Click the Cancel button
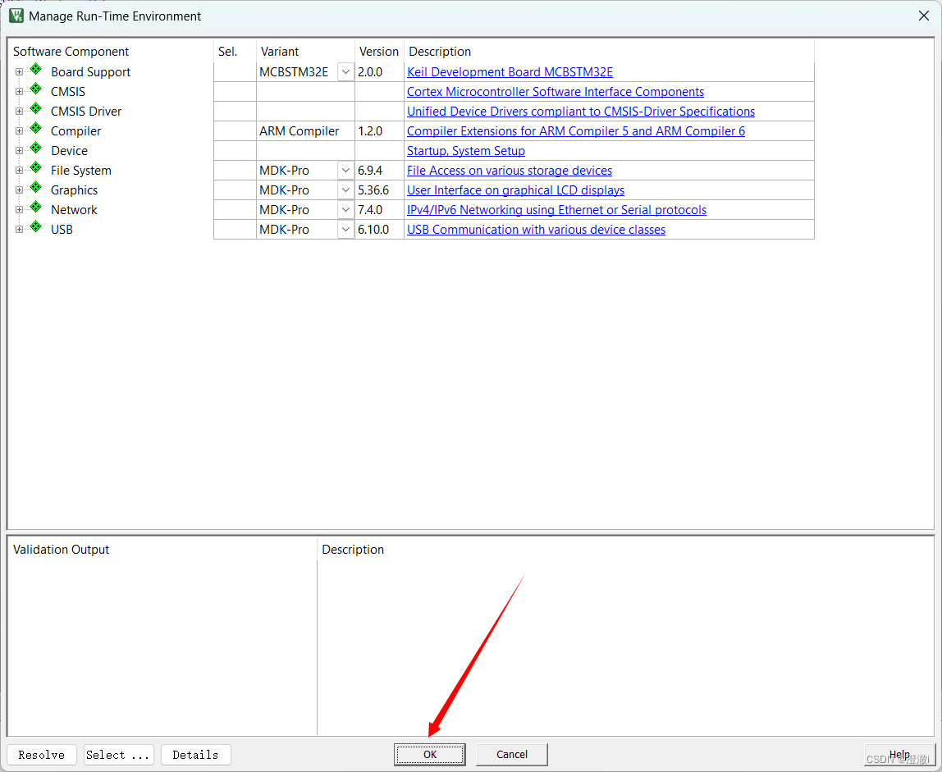 click(512, 755)
